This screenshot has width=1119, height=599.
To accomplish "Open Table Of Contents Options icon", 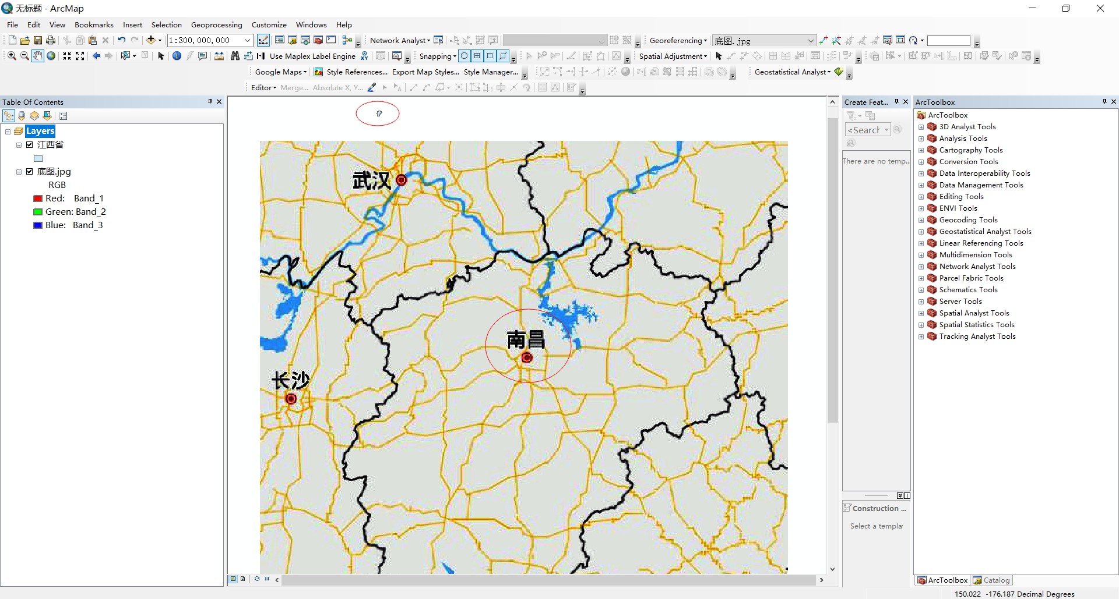I will tap(64, 116).
